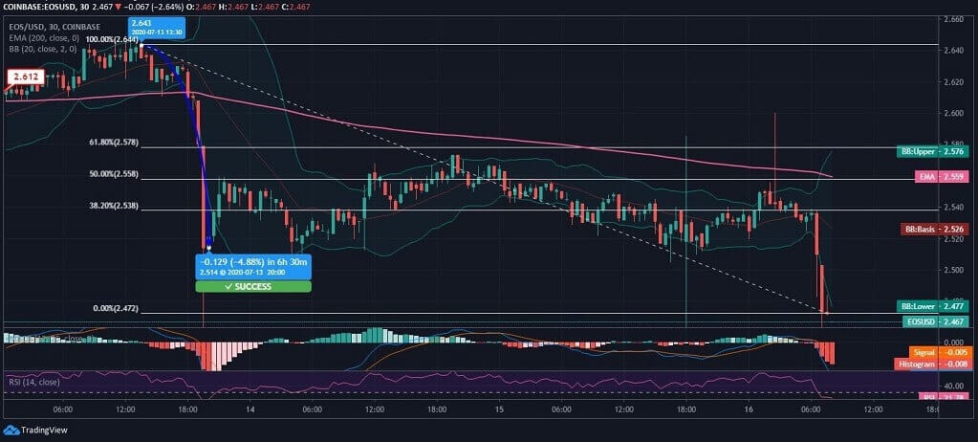Click the pink EMA 2.559 axis label
This screenshot has width=978, height=442.
[943, 177]
